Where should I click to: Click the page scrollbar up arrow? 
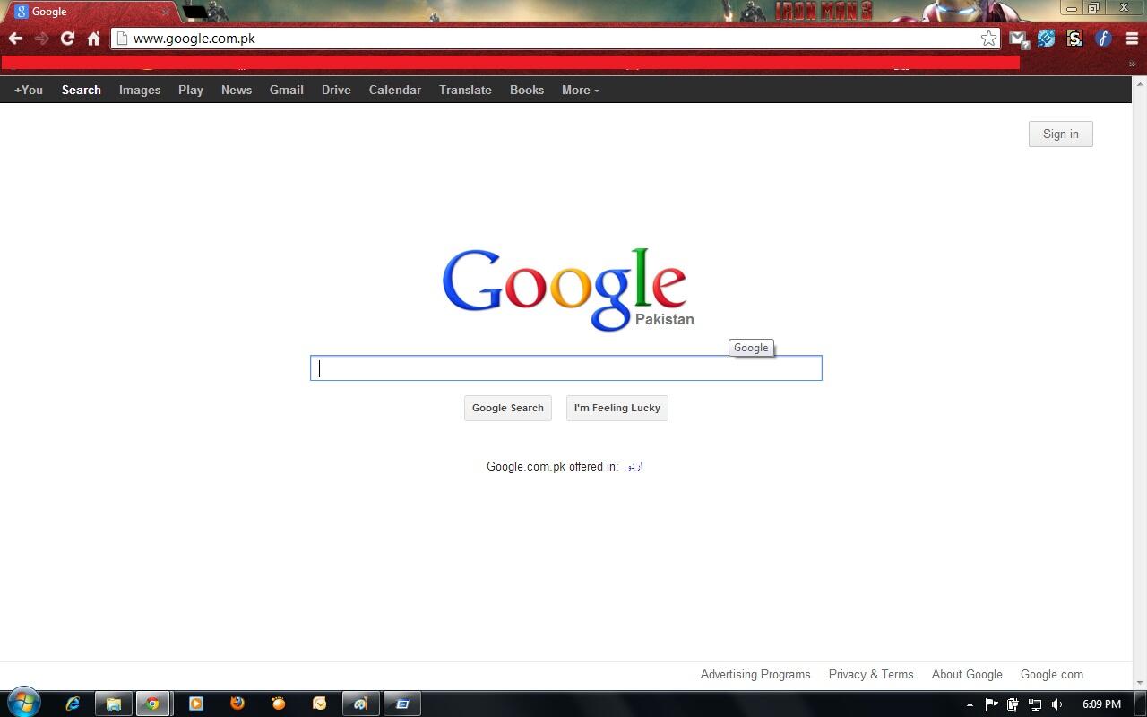tap(1139, 83)
